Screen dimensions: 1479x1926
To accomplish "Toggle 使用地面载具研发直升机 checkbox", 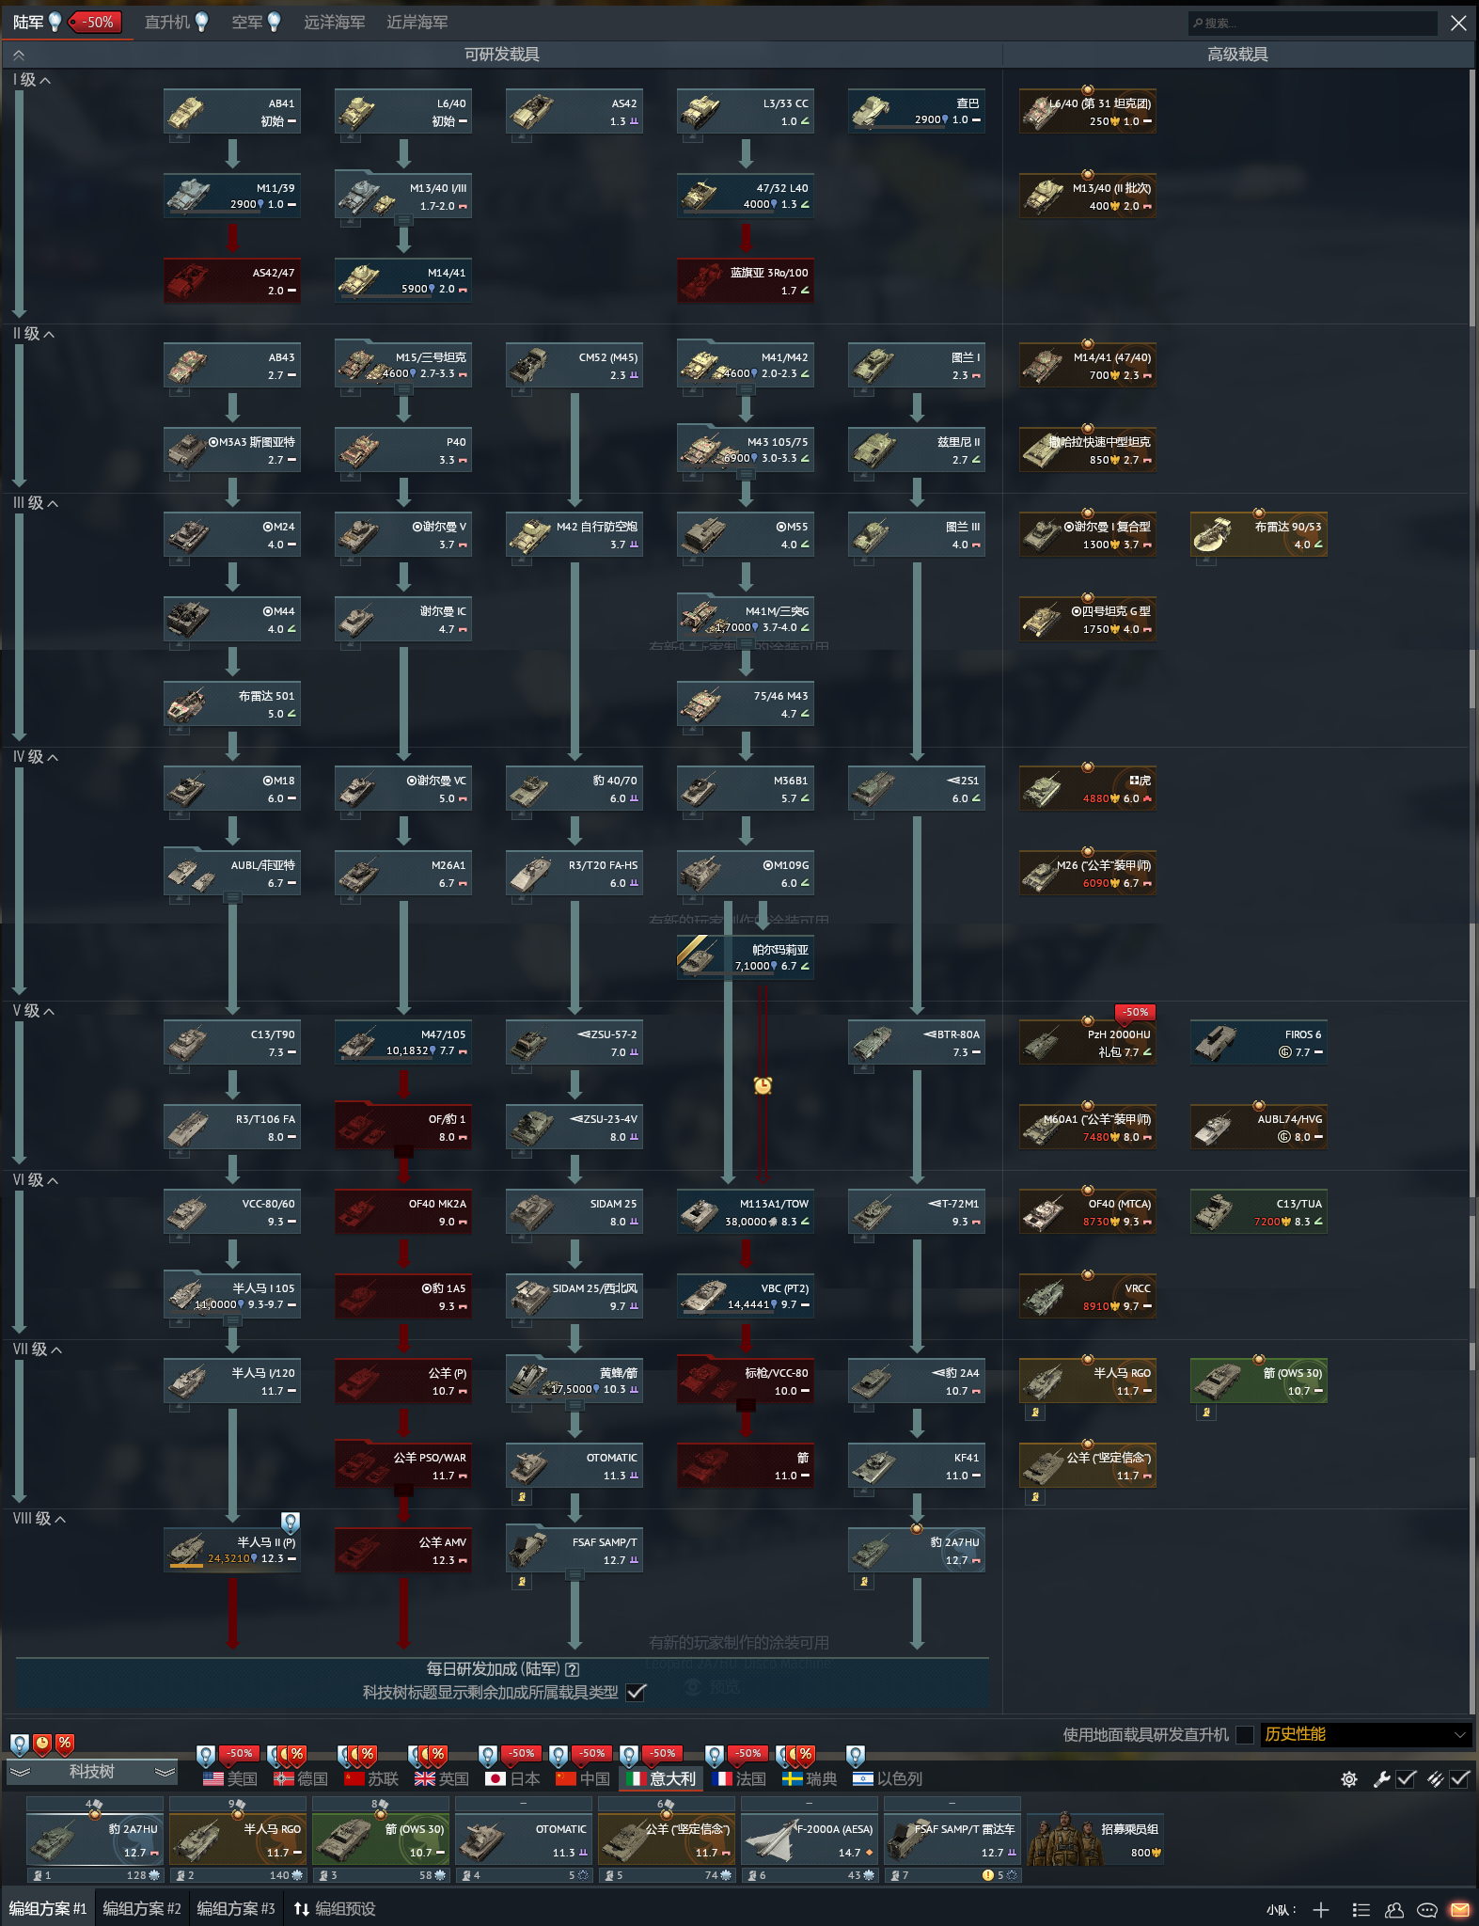I will (x=1245, y=1735).
